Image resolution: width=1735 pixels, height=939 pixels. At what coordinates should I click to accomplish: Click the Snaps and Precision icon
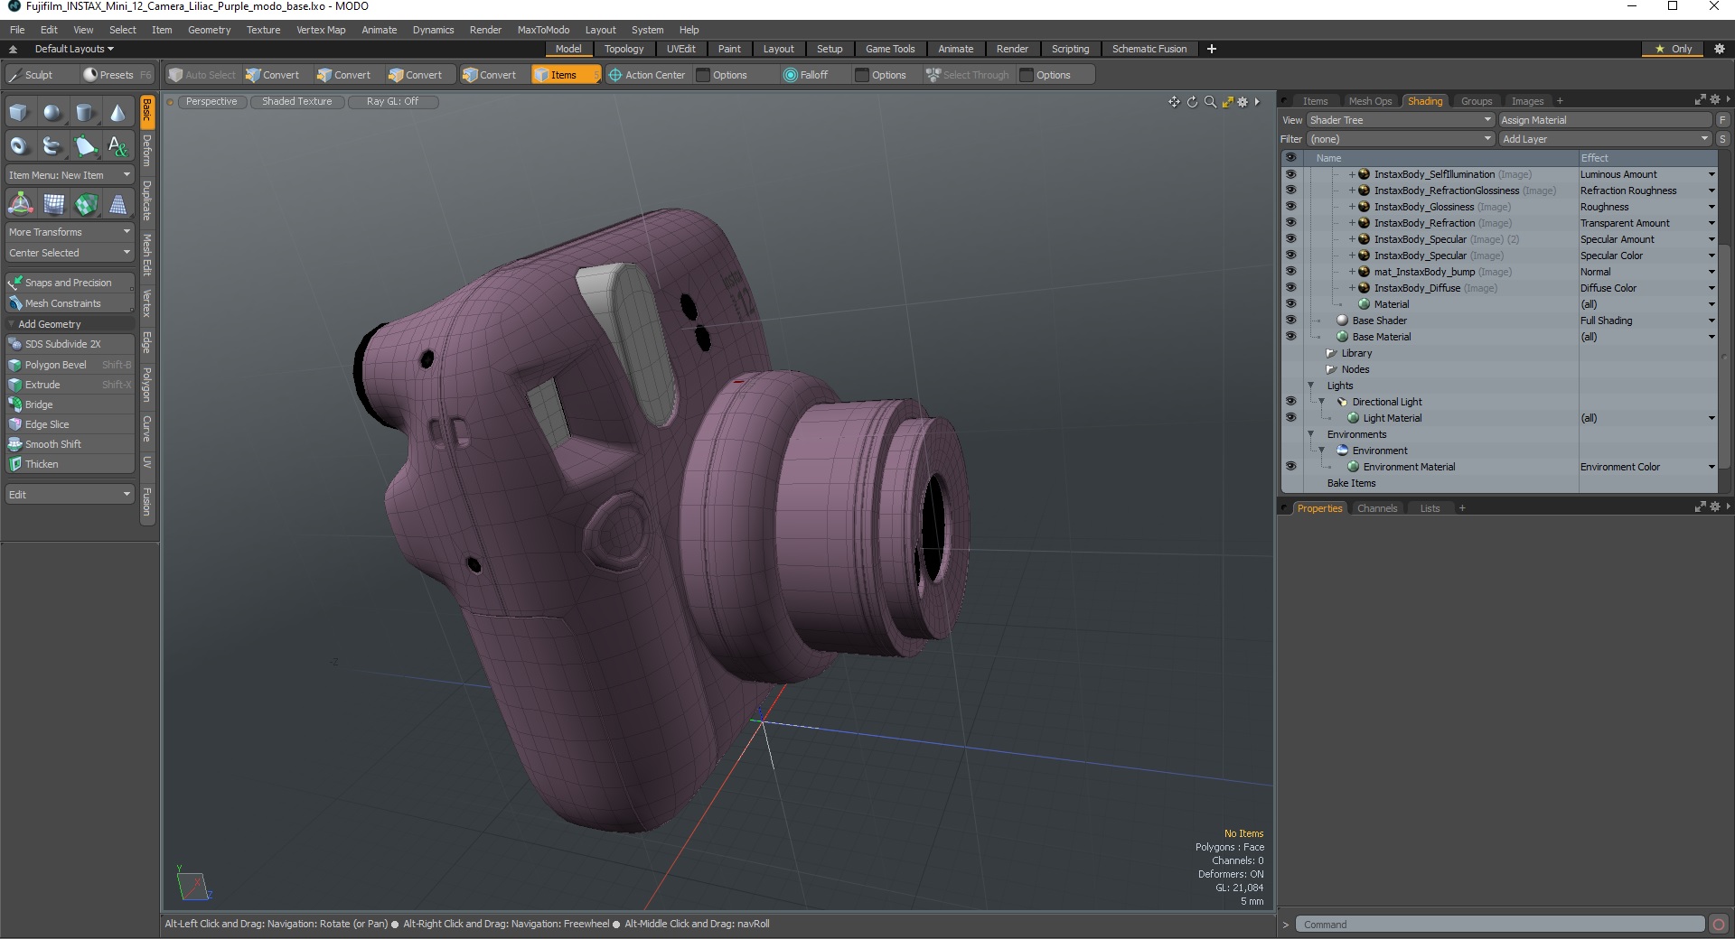pos(15,283)
